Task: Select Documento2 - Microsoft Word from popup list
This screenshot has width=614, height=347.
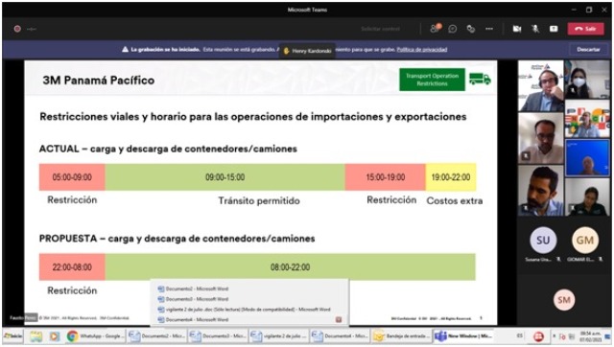Action: click(x=193, y=289)
